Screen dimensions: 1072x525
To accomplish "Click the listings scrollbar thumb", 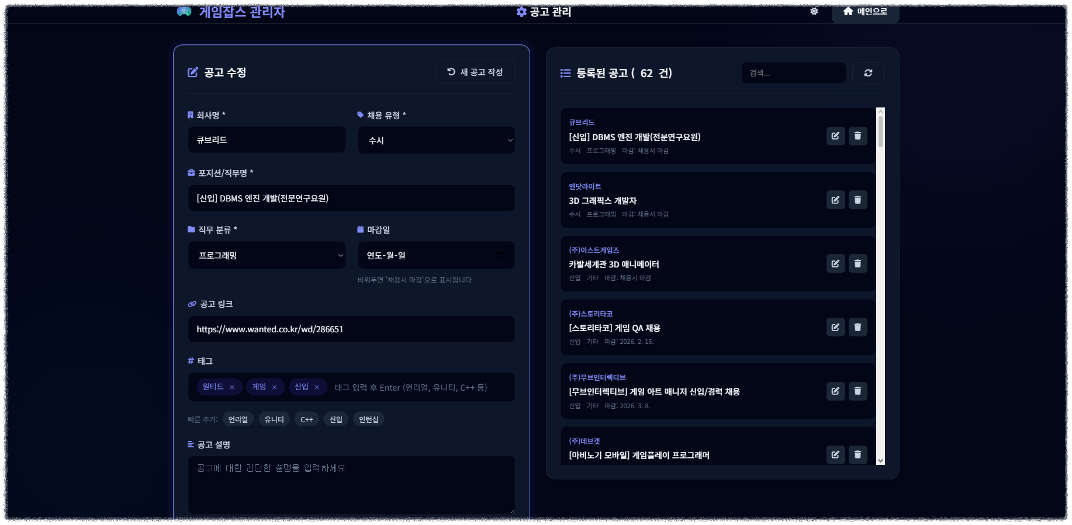I will point(880,132).
